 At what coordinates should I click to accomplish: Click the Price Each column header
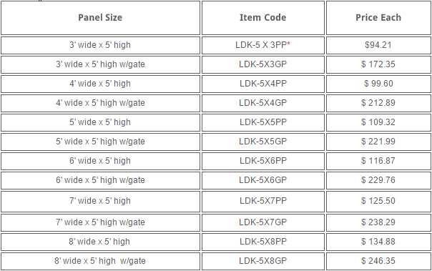tap(378, 18)
